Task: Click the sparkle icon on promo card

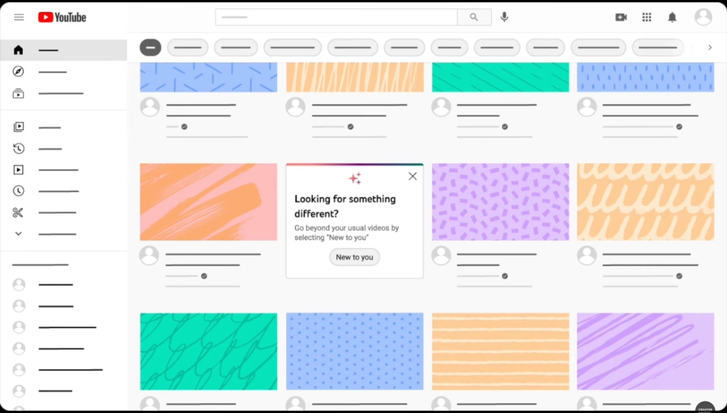Action: (355, 178)
